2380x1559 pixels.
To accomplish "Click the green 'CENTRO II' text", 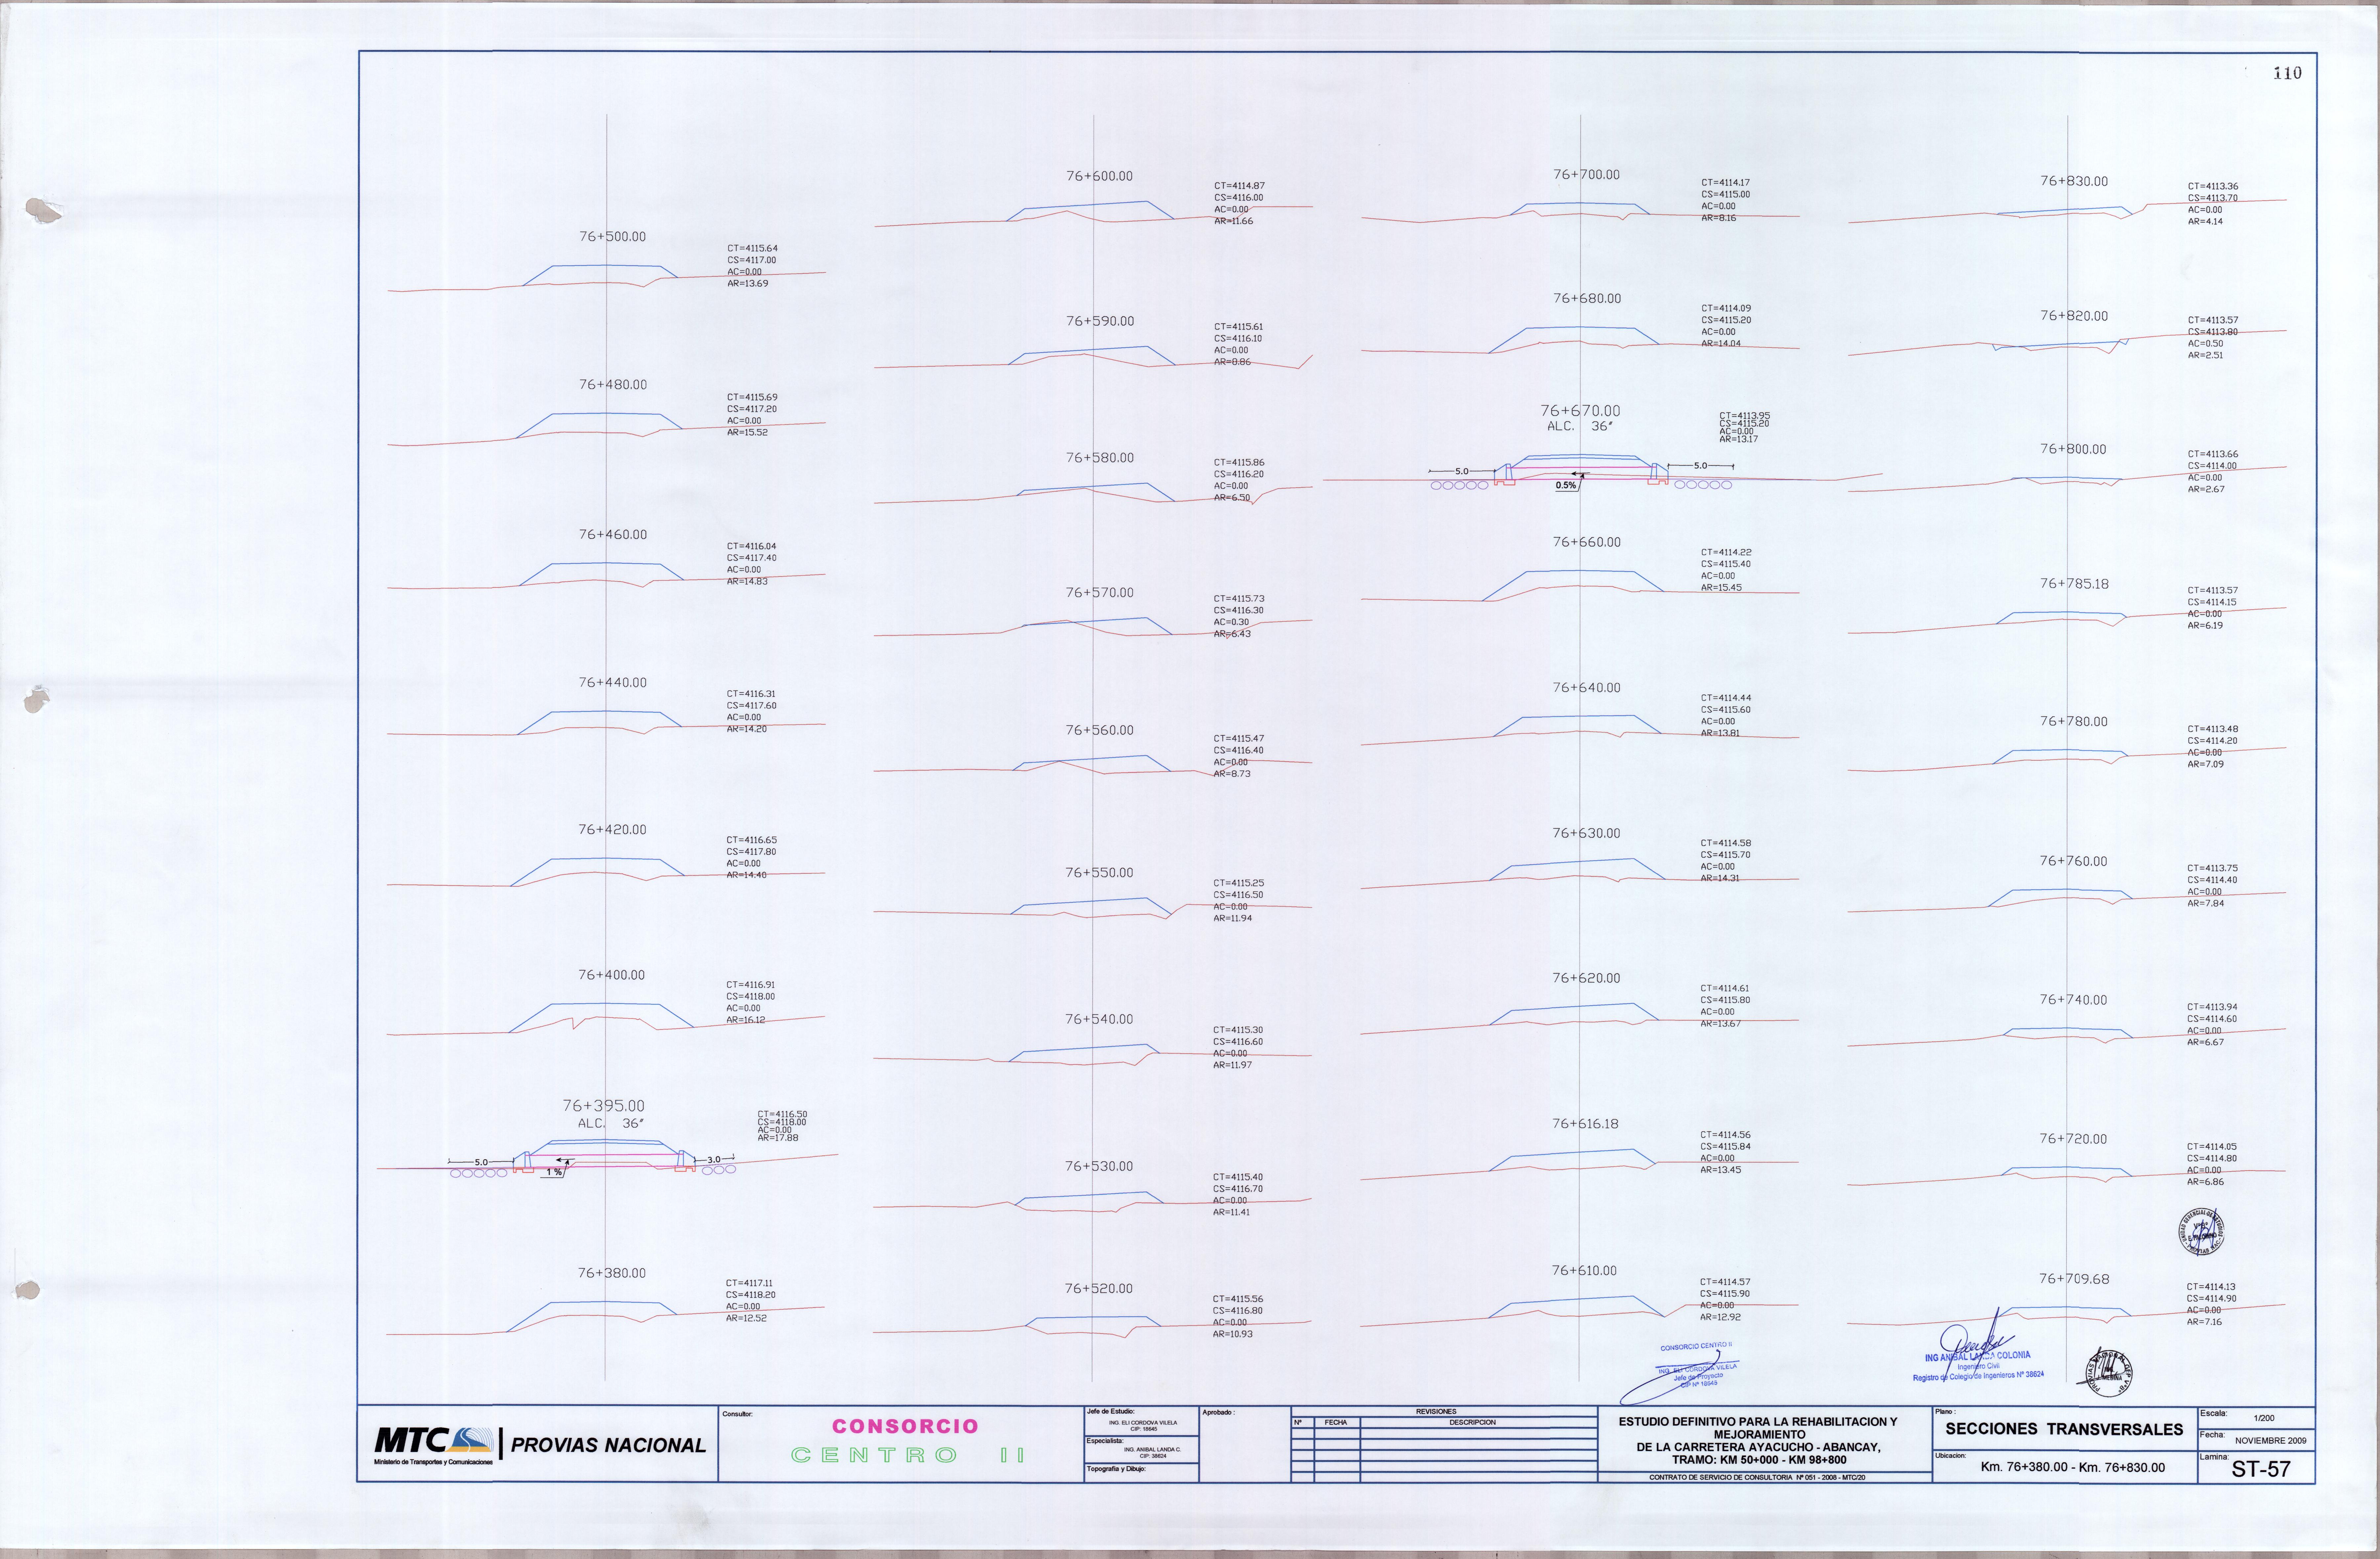I will (x=908, y=1455).
